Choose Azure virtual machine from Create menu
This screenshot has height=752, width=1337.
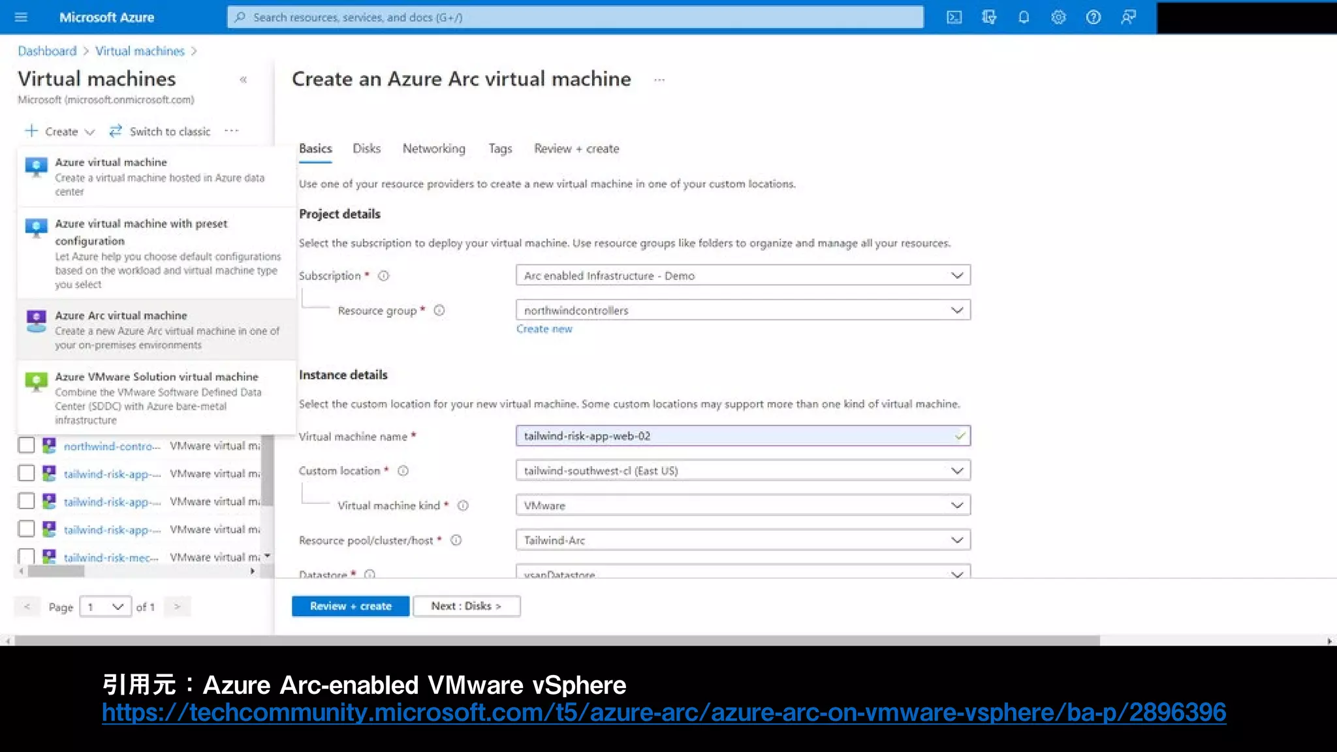(157, 176)
